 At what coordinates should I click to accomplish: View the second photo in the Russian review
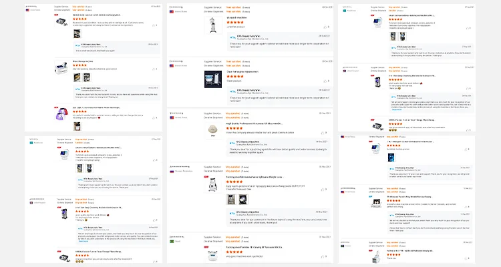243,200
